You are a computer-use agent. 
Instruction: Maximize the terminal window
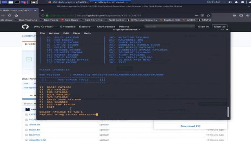[222, 30]
